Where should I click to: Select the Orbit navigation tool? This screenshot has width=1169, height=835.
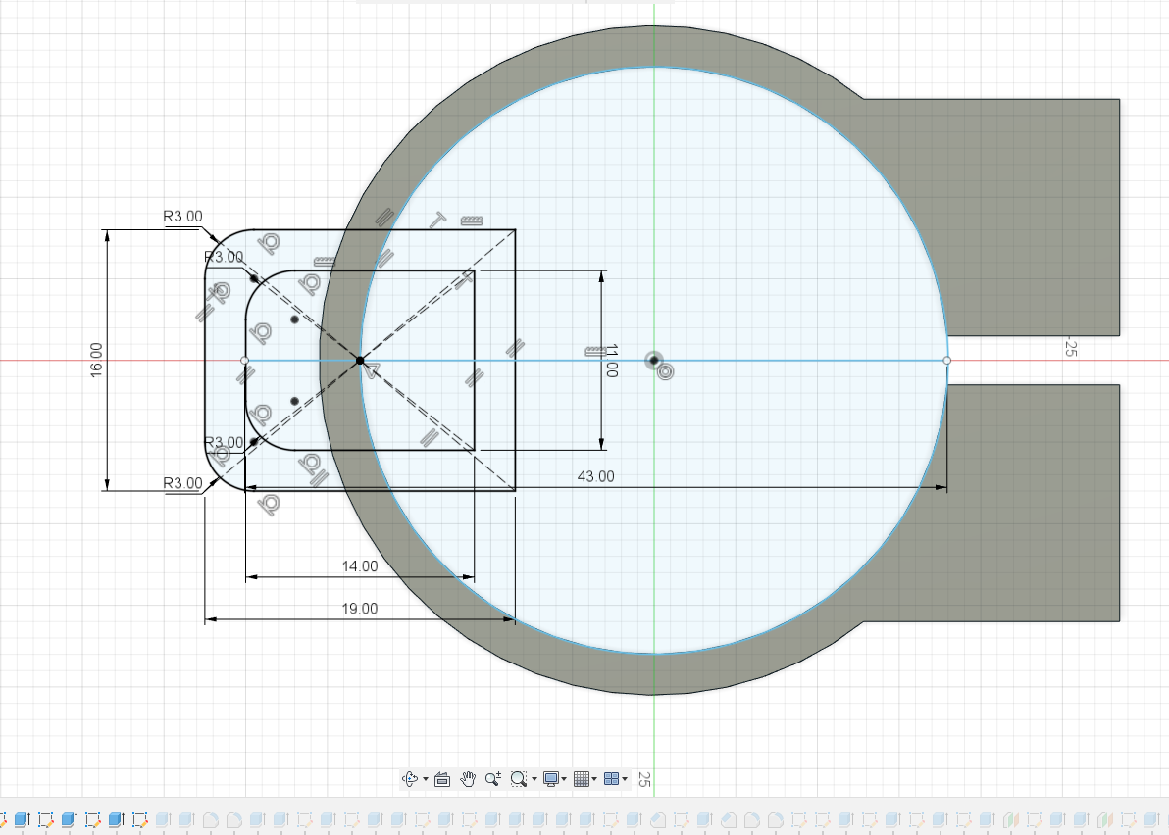[410, 779]
